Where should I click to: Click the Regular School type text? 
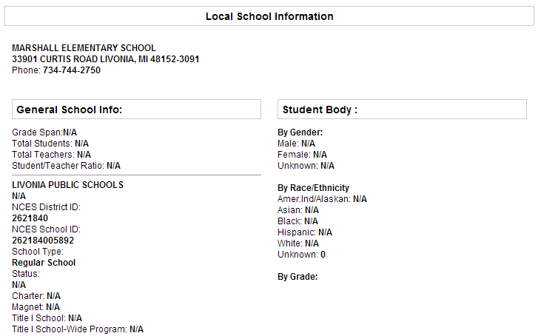click(x=44, y=263)
